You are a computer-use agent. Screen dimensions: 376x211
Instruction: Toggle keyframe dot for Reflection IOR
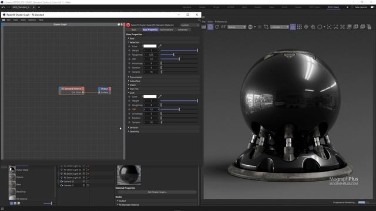(129, 59)
